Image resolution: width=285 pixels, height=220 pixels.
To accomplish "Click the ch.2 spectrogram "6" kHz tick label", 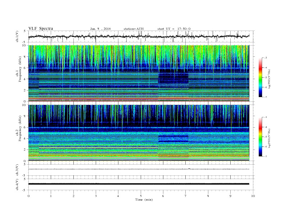I will 25,127.
